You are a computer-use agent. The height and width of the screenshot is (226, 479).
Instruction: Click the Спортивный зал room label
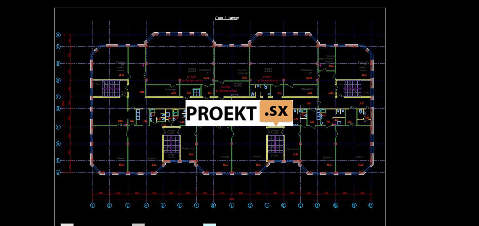click(x=205, y=71)
